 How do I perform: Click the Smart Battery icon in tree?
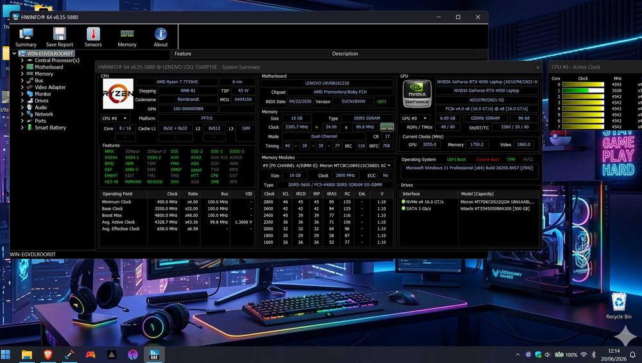click(30, 127)
